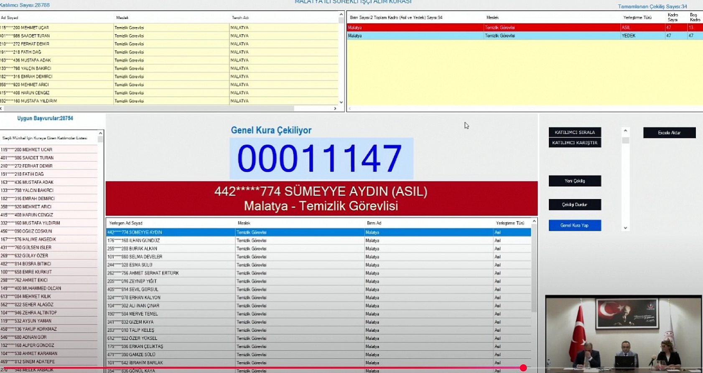Image resolution: width=703 pixels, height=373 pixels.
Task: Export results with Excele Aktar
Action: (669, 133)
